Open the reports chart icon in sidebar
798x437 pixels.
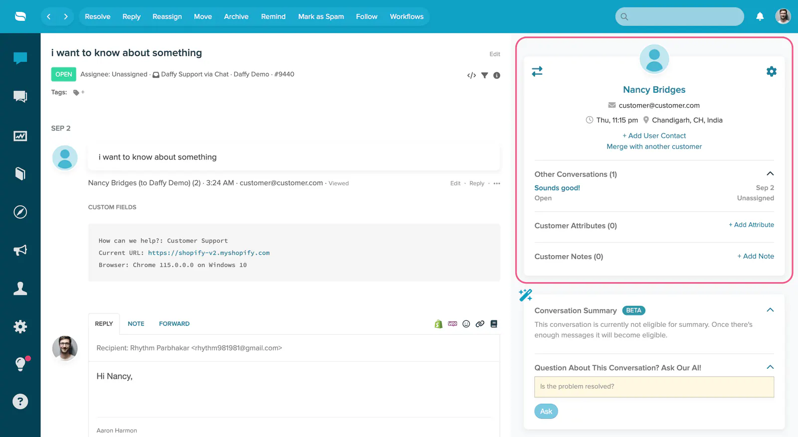pos(20,136)
